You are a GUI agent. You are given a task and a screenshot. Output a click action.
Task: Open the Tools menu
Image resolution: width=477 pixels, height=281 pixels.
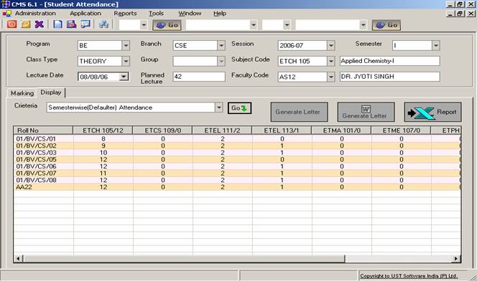[x=156, y=14]
